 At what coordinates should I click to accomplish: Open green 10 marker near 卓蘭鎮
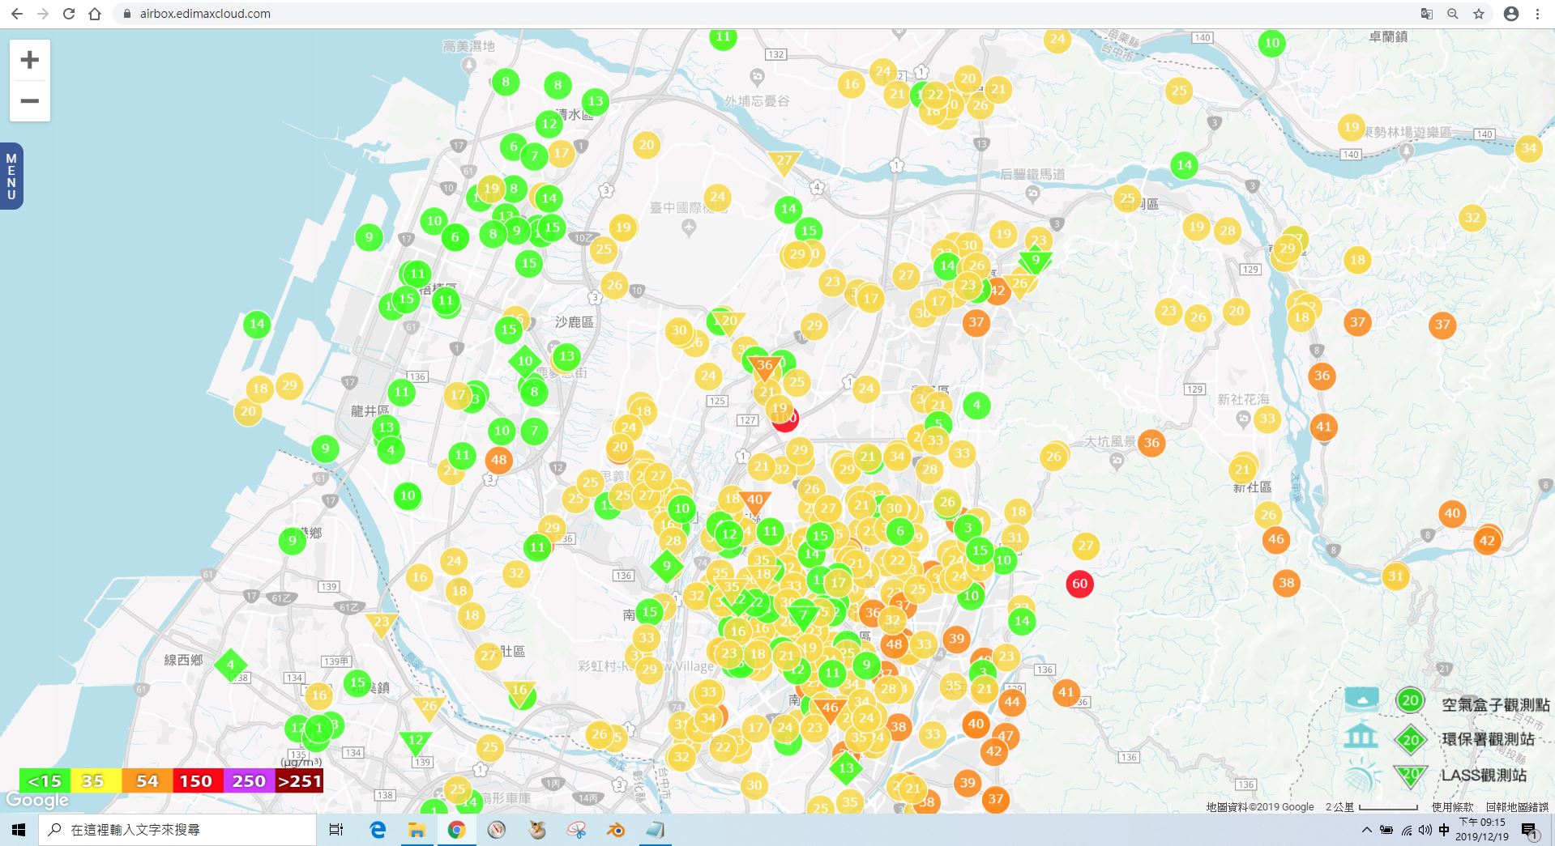click(1271, 43)
